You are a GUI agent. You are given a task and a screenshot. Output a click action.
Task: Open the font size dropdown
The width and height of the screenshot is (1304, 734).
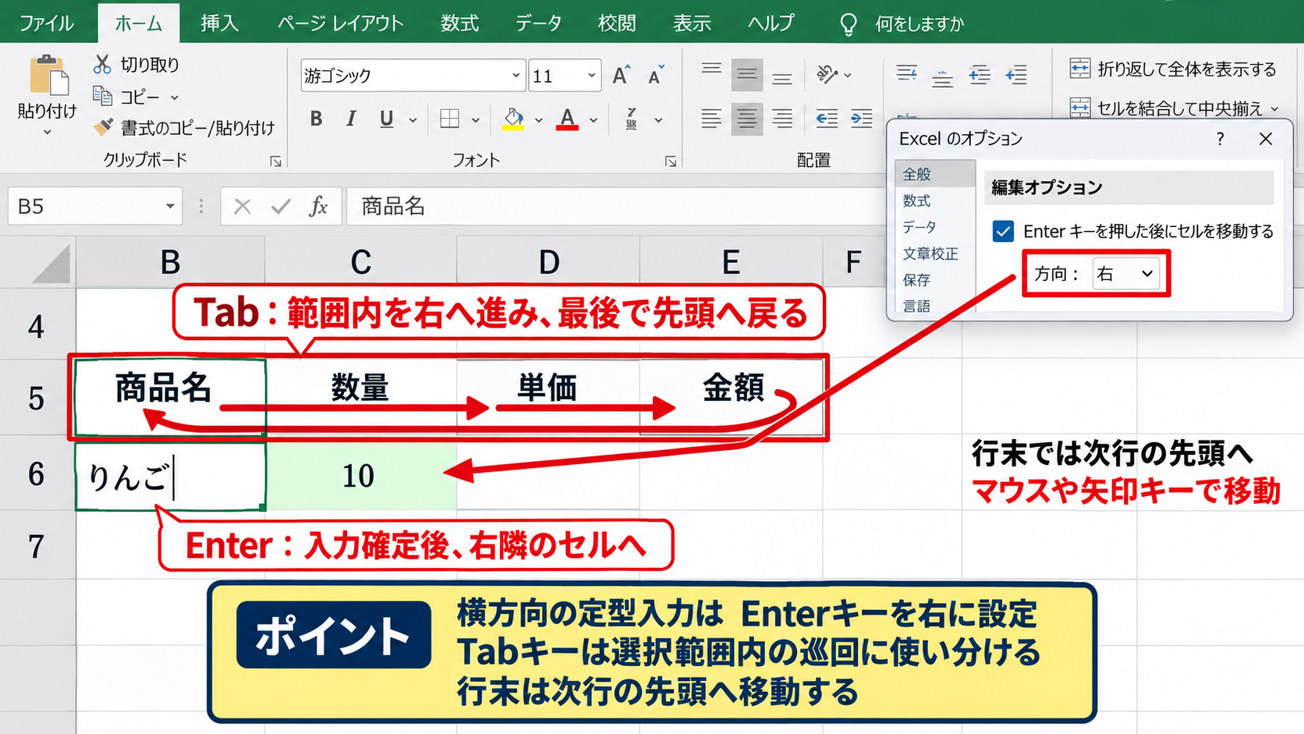click(x=592, y=76)
